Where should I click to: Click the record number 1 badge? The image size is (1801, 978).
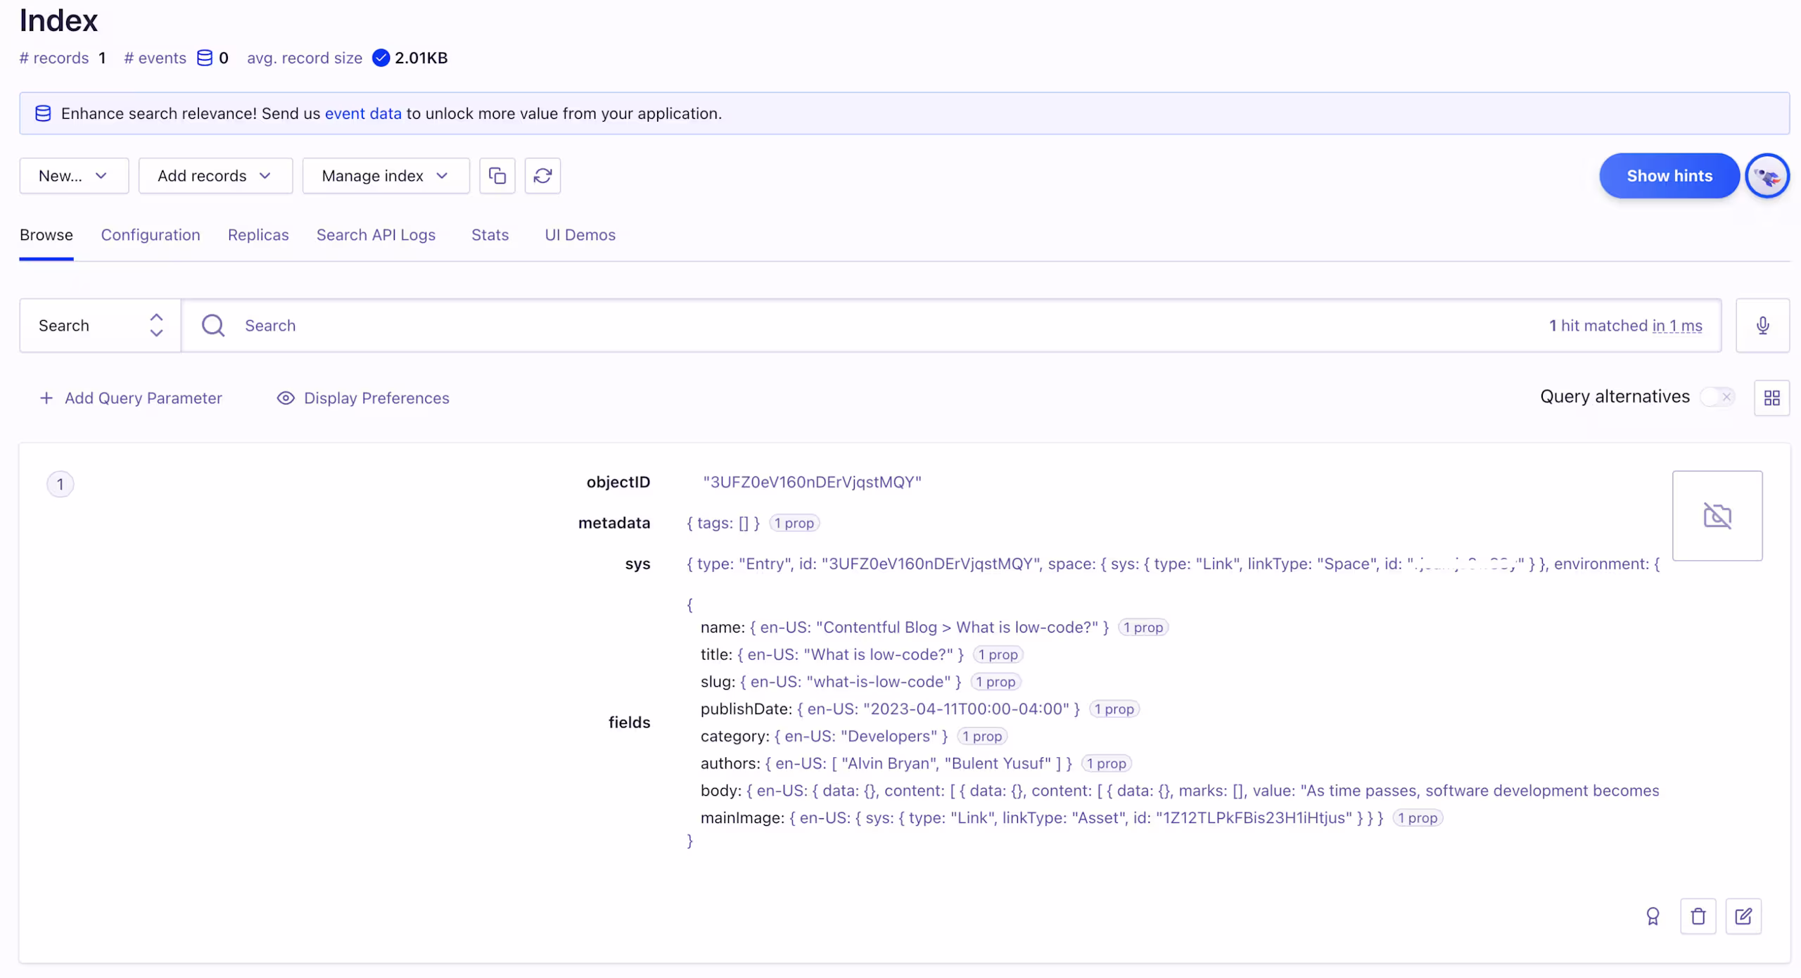[60, 484]
